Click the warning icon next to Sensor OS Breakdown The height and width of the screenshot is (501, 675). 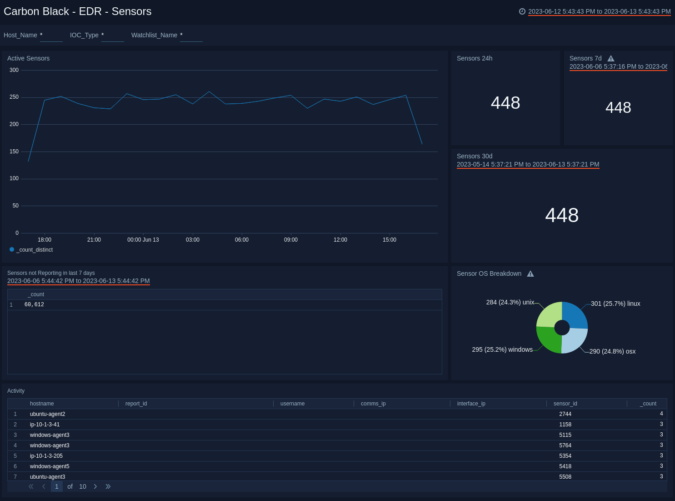click(530, 273)
